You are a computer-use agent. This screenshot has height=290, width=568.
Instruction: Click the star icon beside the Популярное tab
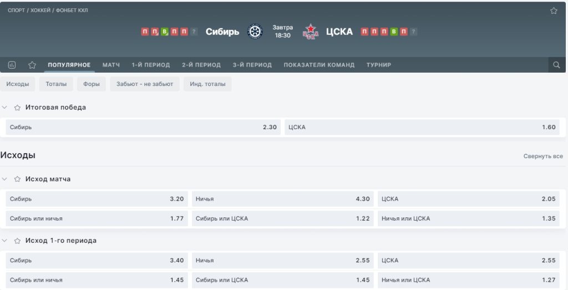tap(32, 65)
